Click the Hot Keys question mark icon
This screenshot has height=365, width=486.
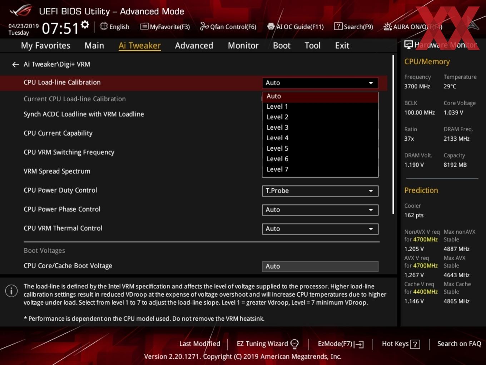[x=415, y=344]
